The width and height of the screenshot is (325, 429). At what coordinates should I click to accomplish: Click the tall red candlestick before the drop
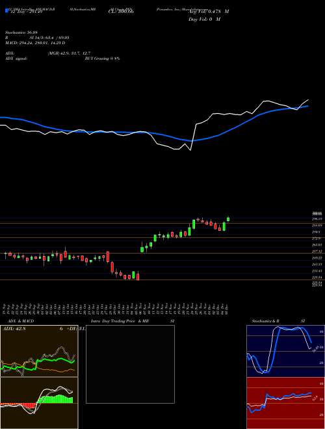[x=108, y=257]
